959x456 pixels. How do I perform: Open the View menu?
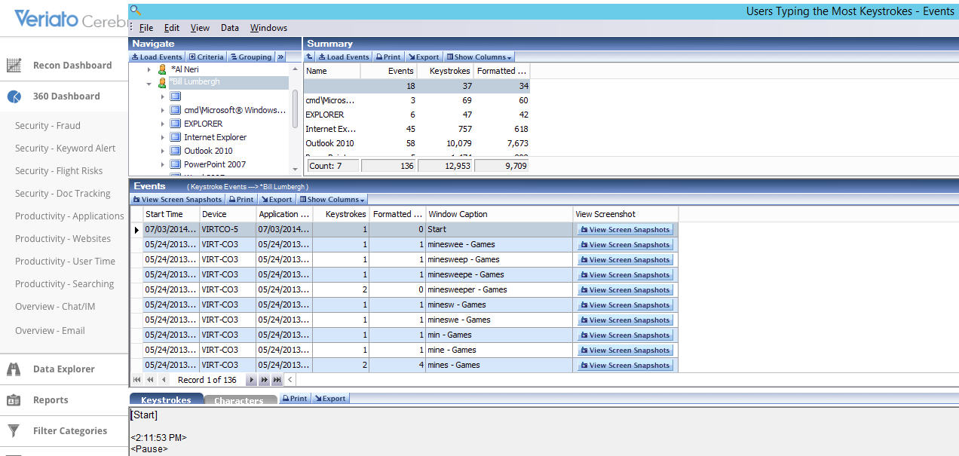click(201, 28)
